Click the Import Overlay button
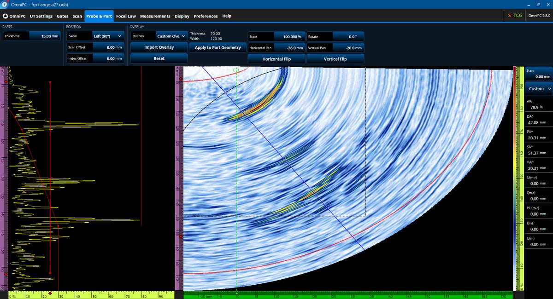 click(x=159, y=47)
